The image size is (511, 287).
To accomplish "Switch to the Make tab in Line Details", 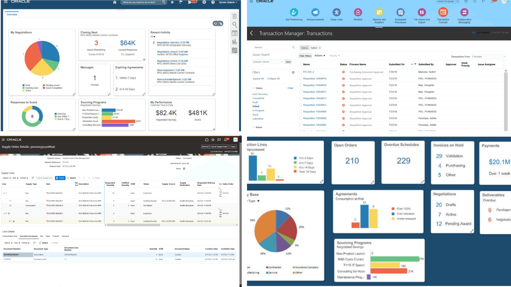I will tap(48, 236).
